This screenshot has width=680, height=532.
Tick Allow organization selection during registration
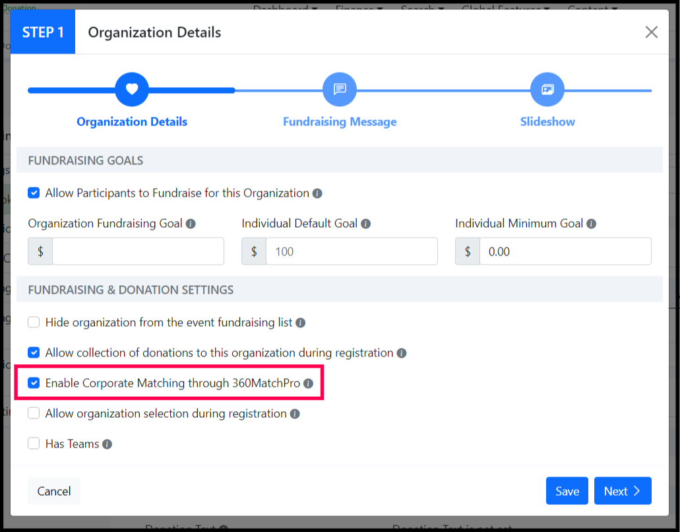pos(34,414)
